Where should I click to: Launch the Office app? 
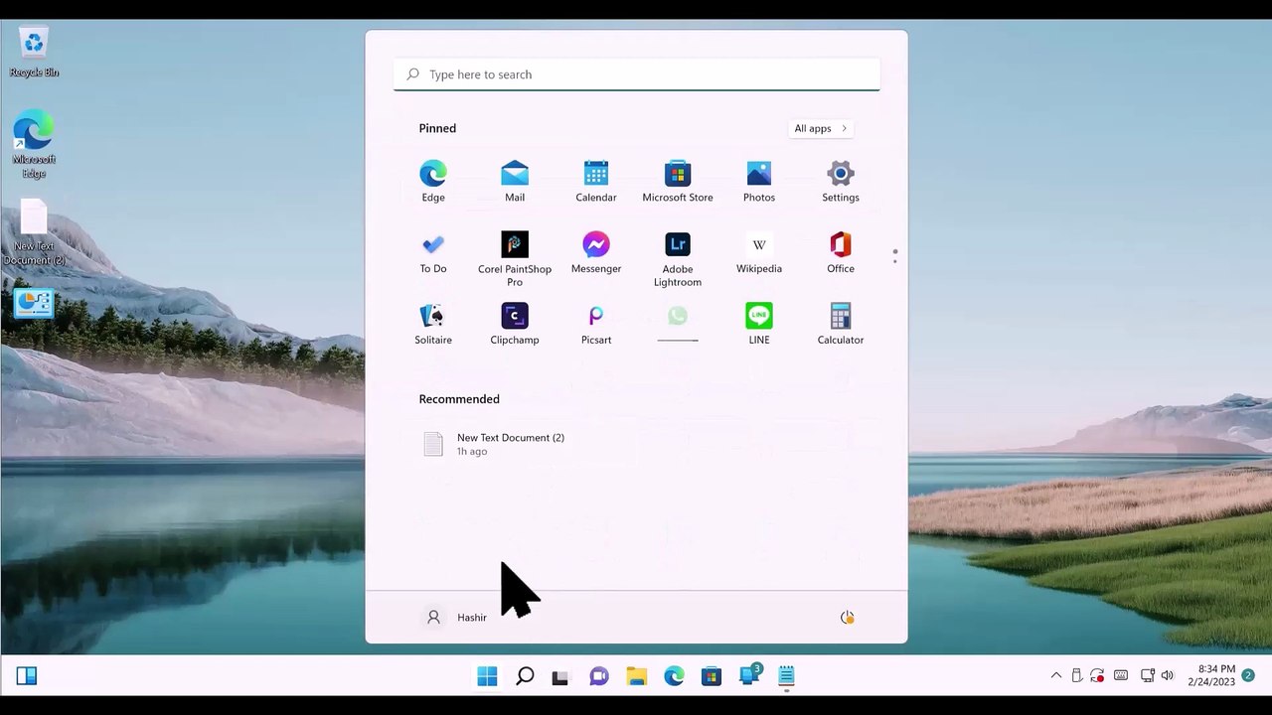tap(841, 253)
